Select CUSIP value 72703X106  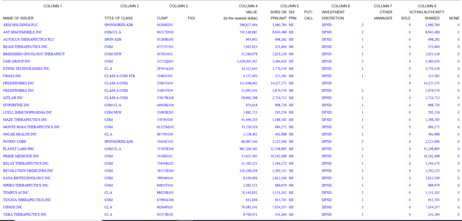165,149
